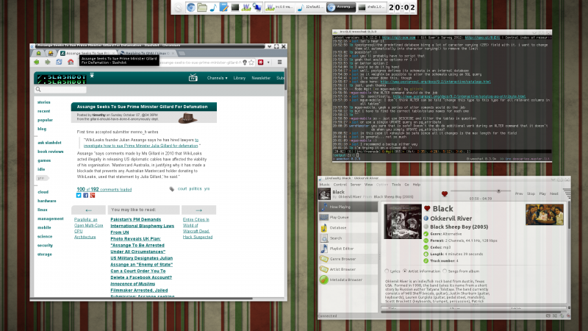The height and width of the screenshot is (331, 588).
Task: Share the article on Twitter
Action: click(79, 196)
